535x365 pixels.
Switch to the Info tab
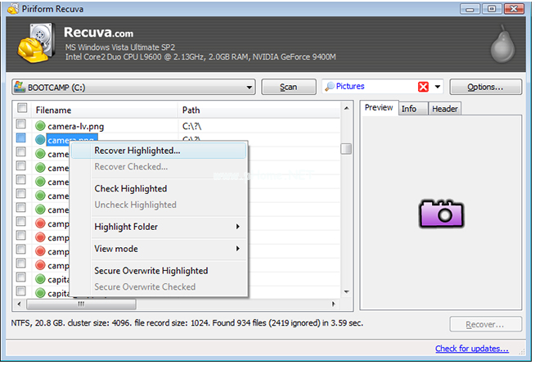409,109
